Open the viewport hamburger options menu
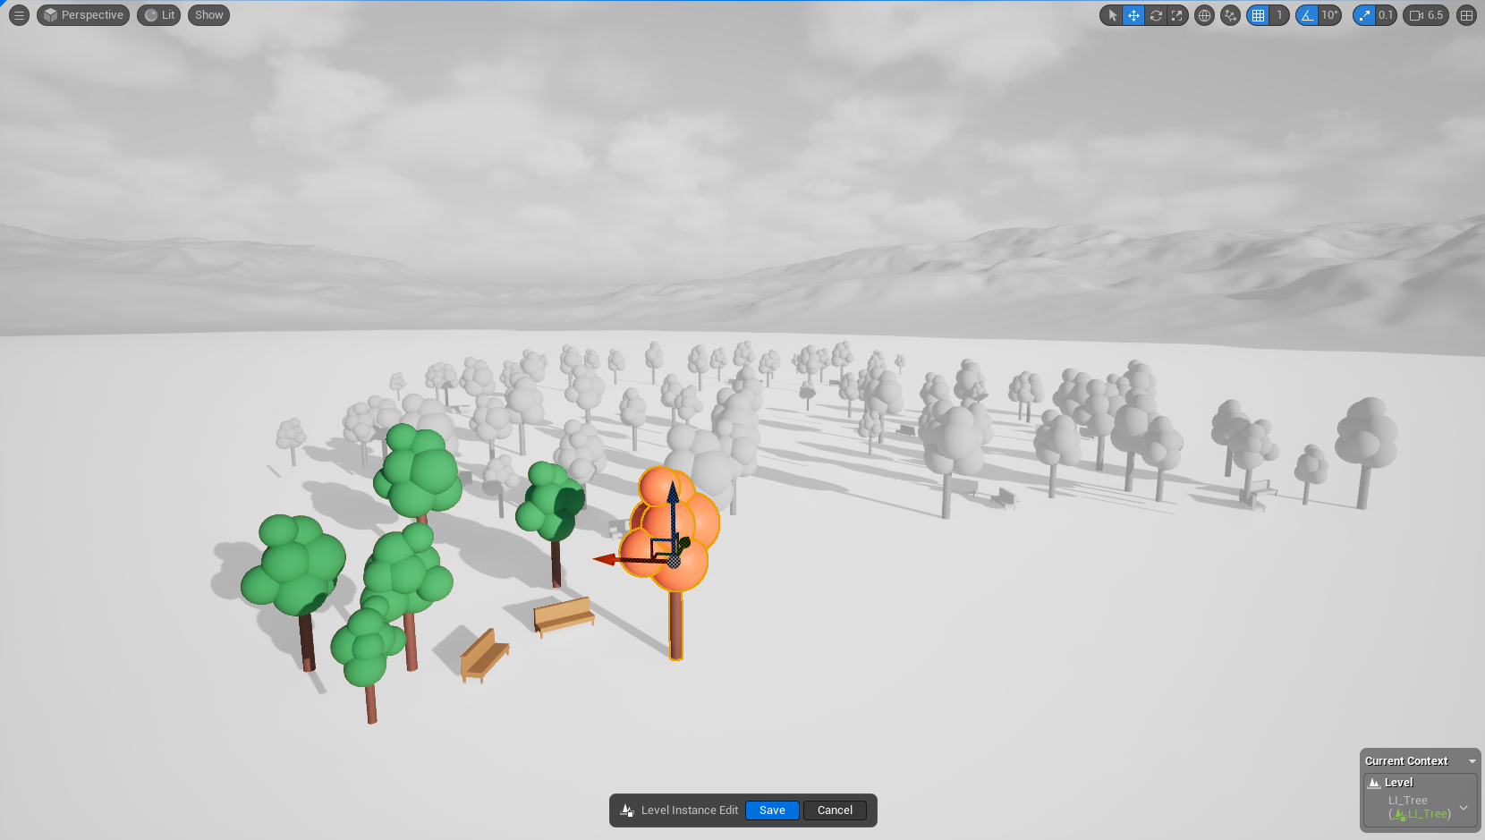Viewport: 1485px width, 840px height. pos(19,15)
